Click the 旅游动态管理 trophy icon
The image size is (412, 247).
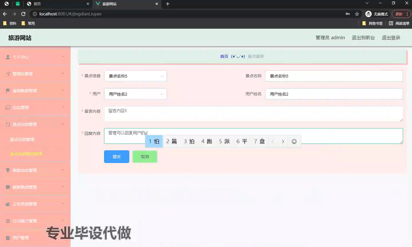coord(8,170)
